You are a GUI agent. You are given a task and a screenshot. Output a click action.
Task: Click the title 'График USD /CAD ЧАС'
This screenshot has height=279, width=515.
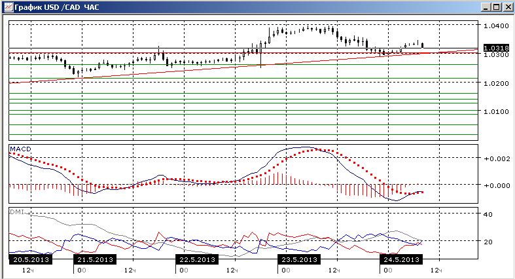tap(56, 7)
